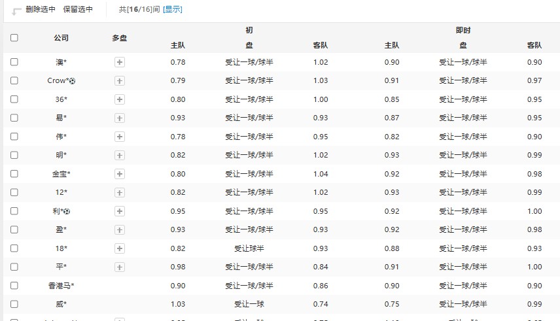560x321 pixels.
Task: Click the arrow icon left of 删除选中
Action: (16, 10)
